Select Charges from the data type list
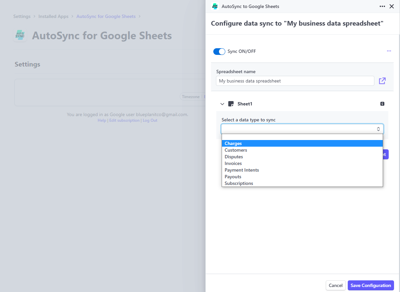The height and width of the screenshot is (292, 400). coord(302,143)
